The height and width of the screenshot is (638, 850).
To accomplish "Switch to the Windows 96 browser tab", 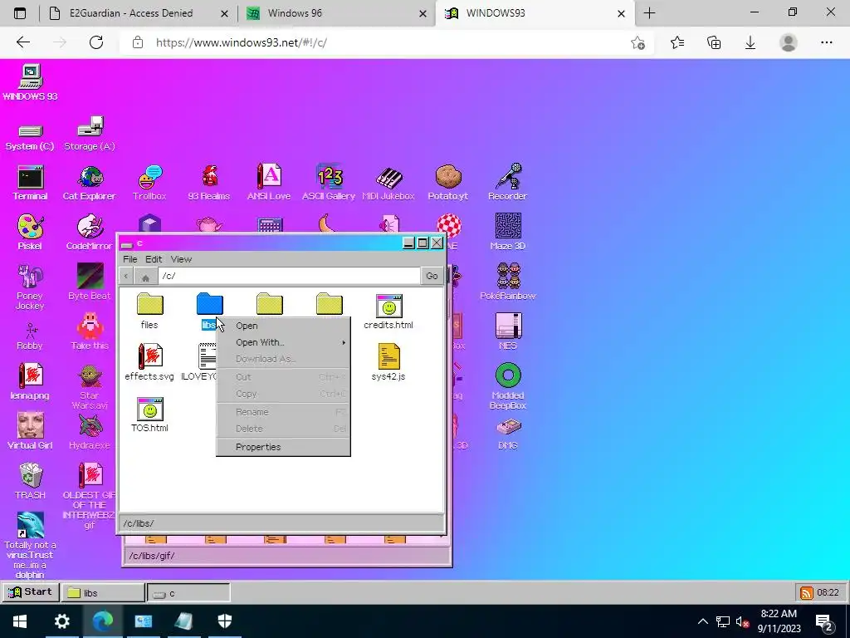I will pos(336,13).
